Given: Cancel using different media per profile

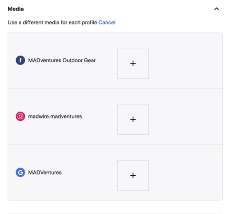Looking at the screenshot, I should coord(107,22).
